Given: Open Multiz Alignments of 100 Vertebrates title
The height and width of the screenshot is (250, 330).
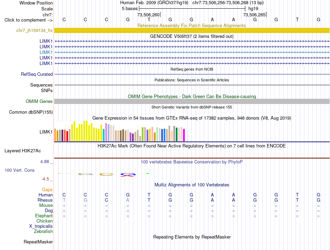Looking at the screenshot, I should click(x=192, y=185).
